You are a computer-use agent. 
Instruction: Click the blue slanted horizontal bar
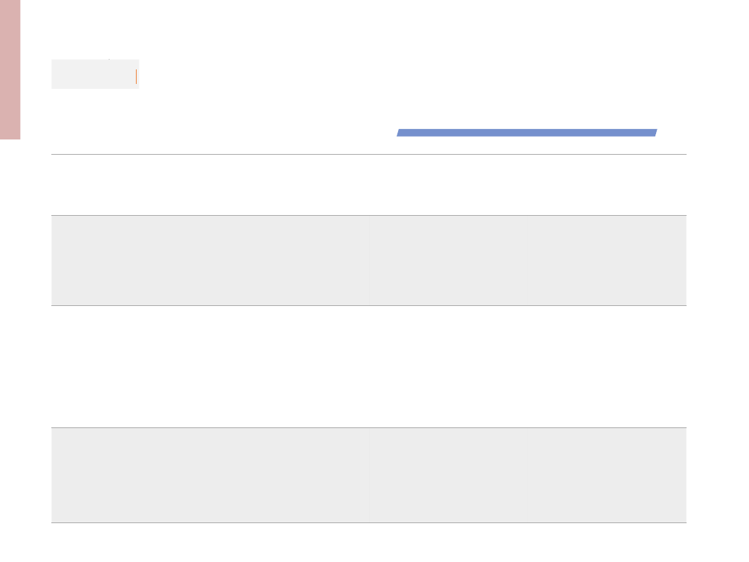527,133
